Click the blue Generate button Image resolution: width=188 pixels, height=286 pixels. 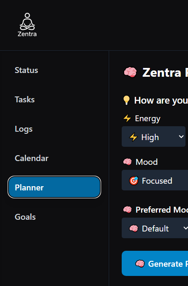(x=155, y=263)
